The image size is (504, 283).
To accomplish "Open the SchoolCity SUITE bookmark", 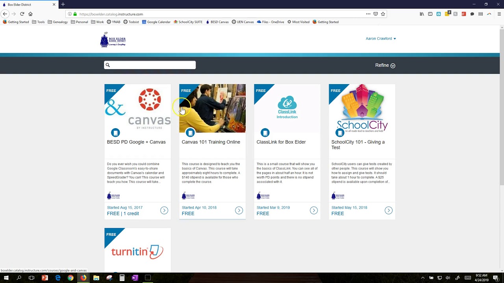I will (188, 22).
